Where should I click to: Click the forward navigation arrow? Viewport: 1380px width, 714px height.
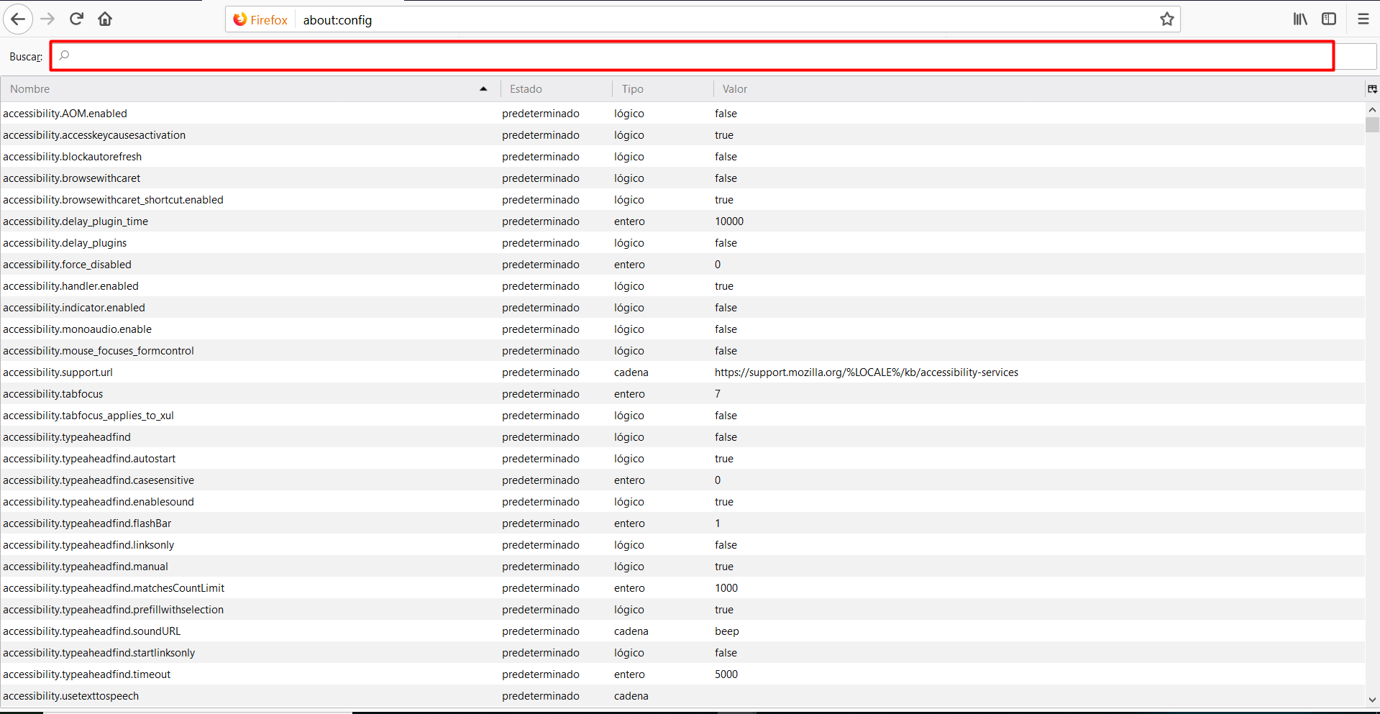point(47,19)
